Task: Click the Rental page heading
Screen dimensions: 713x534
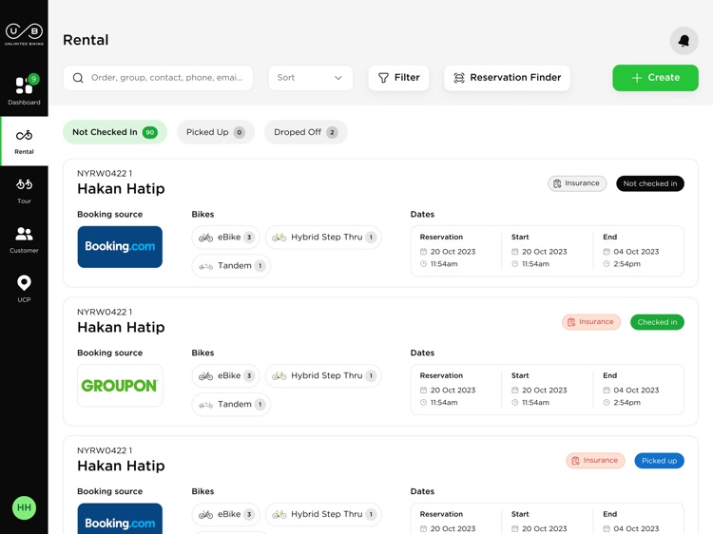Action: coord(86,40)
